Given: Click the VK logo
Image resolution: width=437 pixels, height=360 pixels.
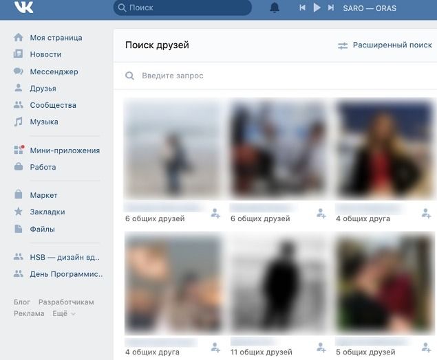Looking at the screenshot, I should tap(23, 8).
